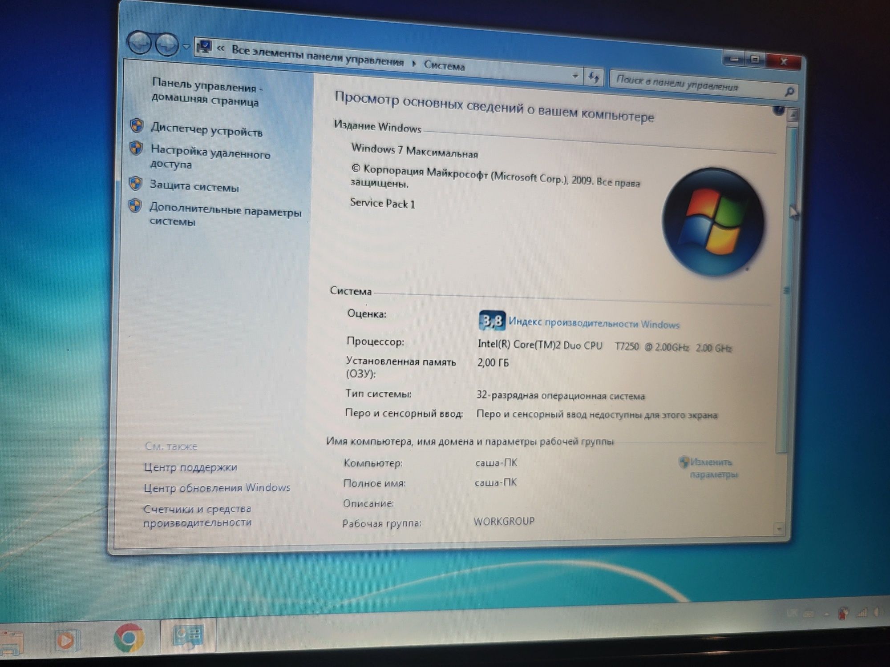Screen dimensions: 890x667
Task: Click 'Изменить параметры' link
Action: pyautogui.click(x=713, y=468)
